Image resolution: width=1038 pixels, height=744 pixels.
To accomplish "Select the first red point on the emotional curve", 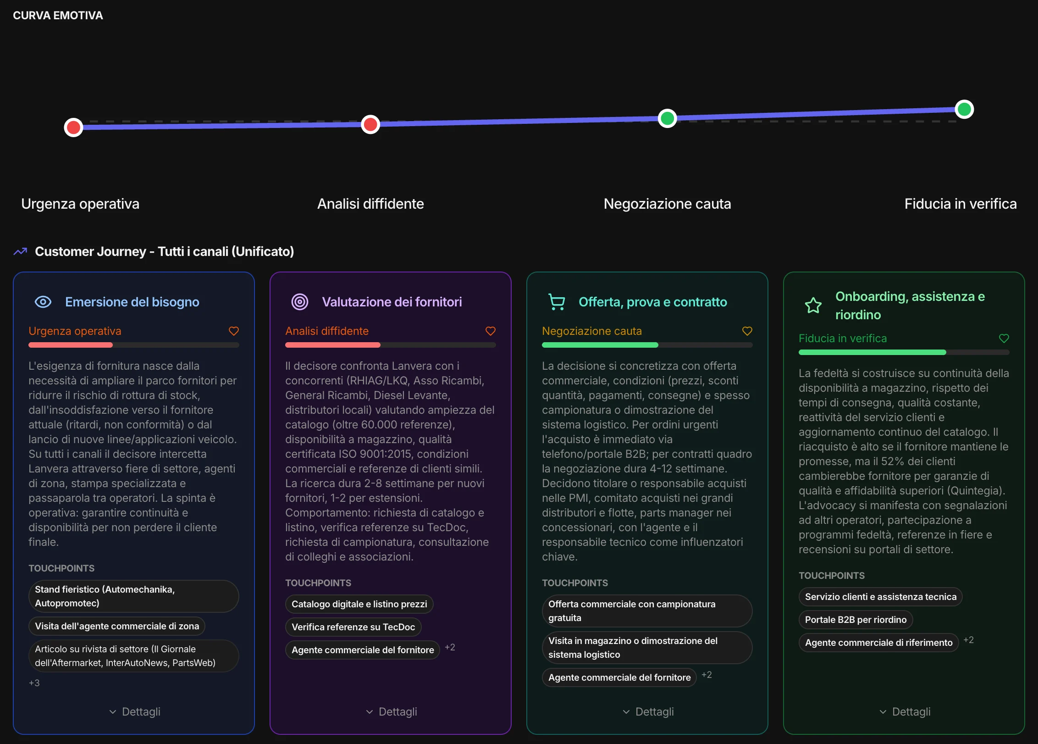I will tap(73, 128).
